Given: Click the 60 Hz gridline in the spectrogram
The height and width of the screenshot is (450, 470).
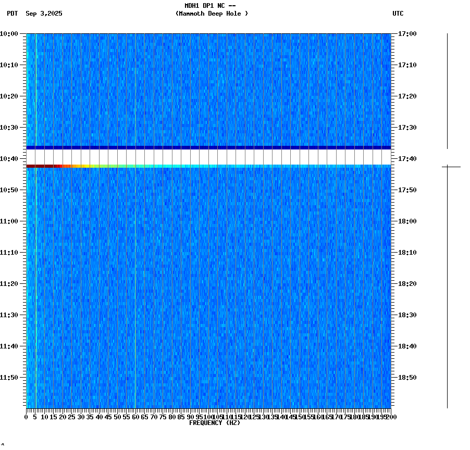Looking at the screenshot, I should coord(135,260).
